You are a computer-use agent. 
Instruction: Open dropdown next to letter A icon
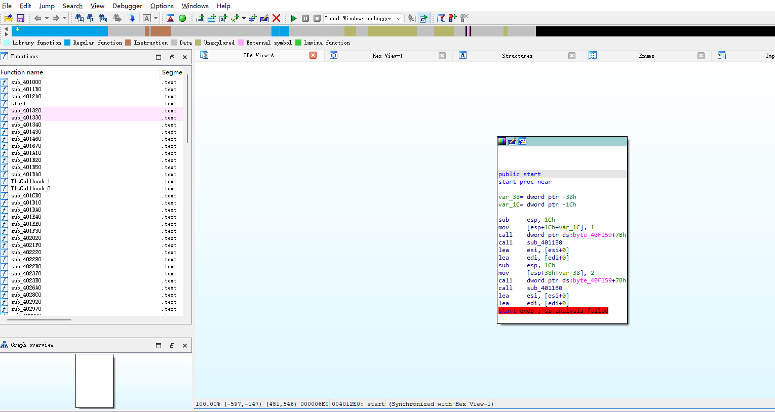tap(156, 18)
